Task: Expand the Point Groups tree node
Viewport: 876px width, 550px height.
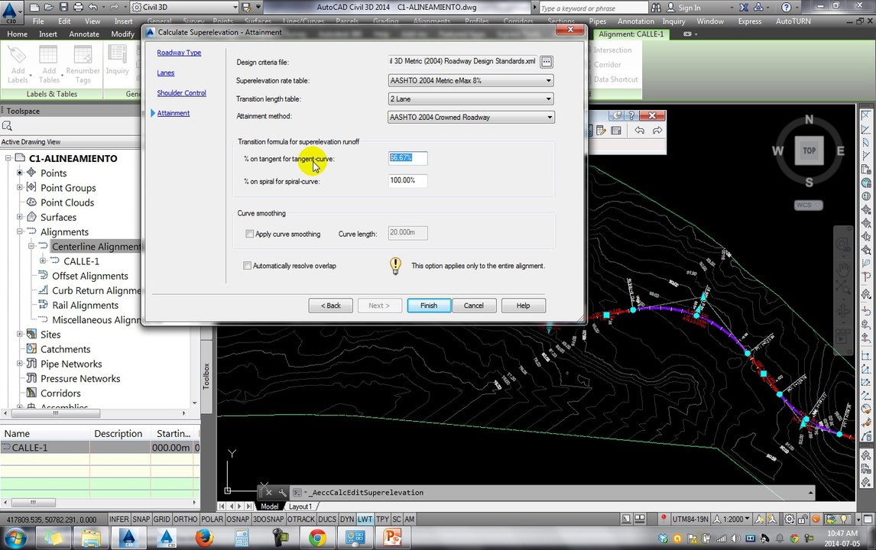Action: coord(20,188)
